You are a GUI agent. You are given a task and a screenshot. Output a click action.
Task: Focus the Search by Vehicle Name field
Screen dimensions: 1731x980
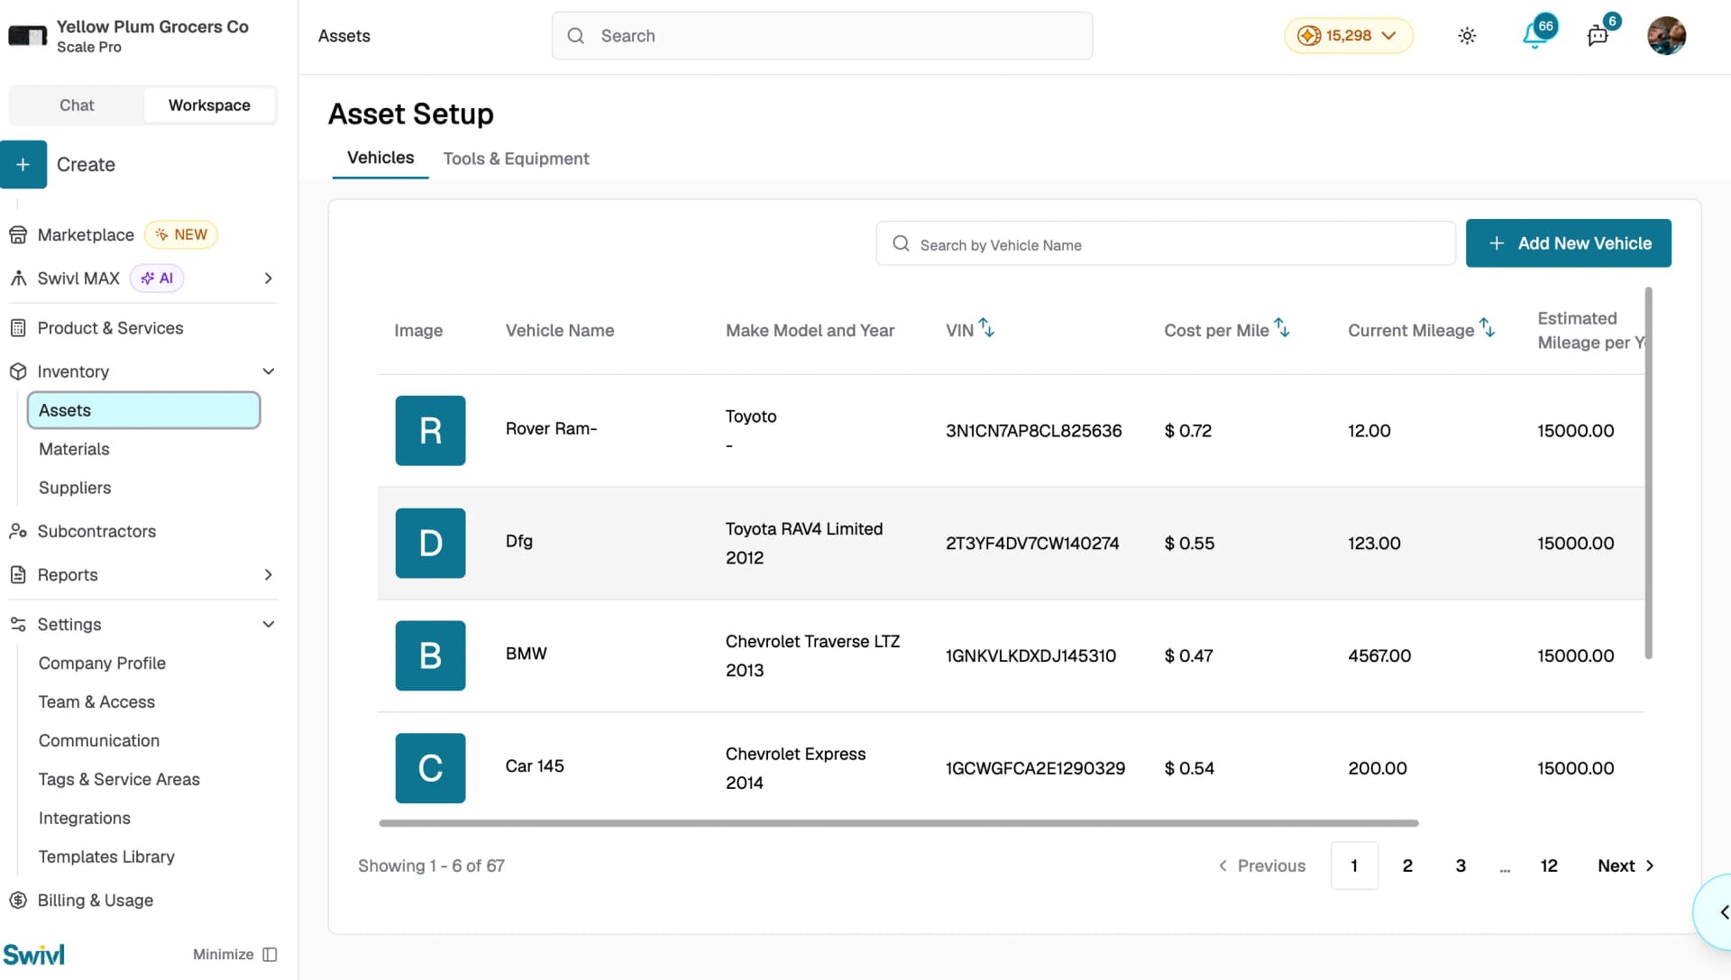pyautogui.click(x=1165, y=244)
